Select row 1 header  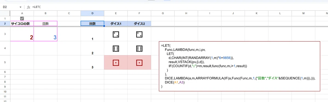coord(5,18)
